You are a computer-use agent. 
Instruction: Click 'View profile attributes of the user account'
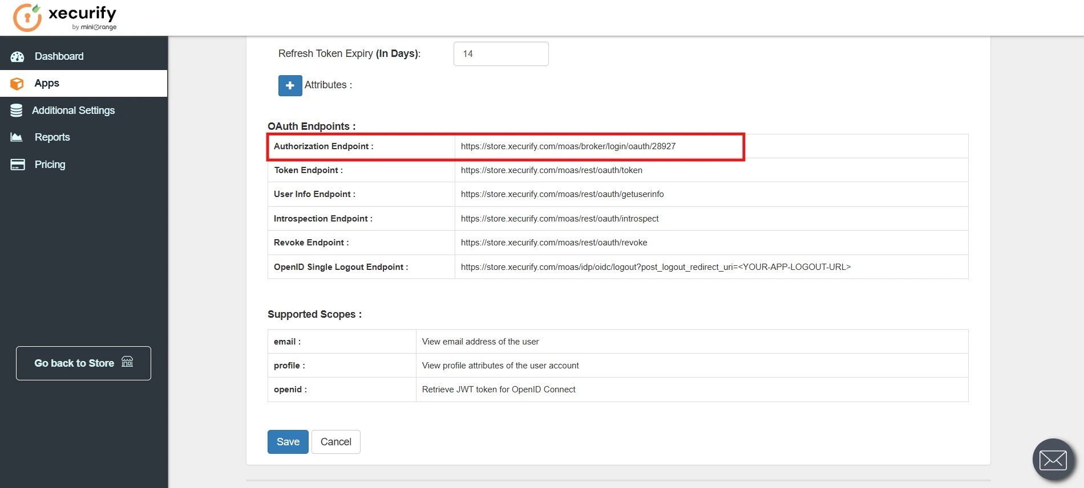click(x=500, y=366)
